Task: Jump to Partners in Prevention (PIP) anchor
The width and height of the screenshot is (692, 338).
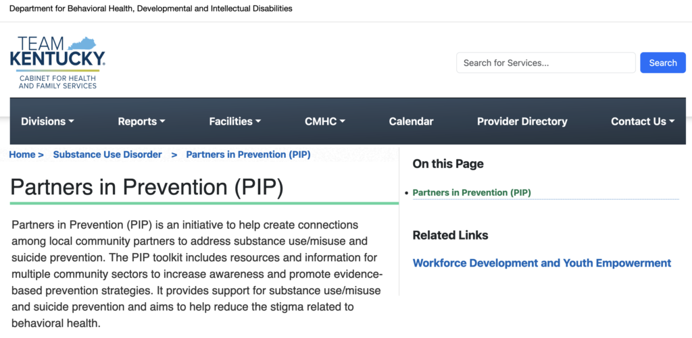Action: point(471,192)
